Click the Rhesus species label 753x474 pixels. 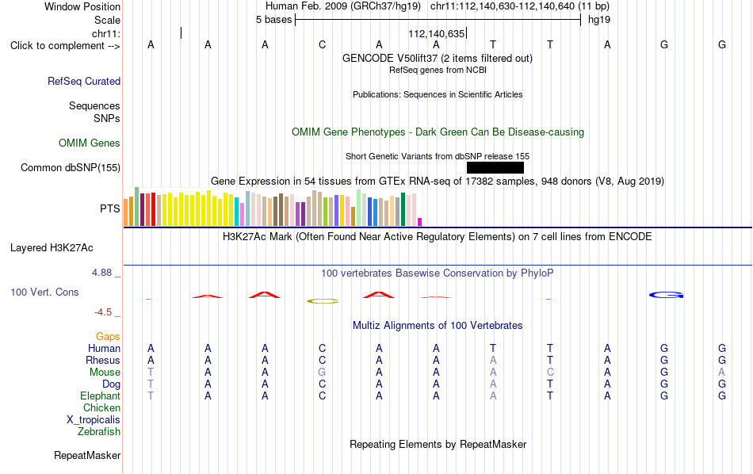(103, 360)
